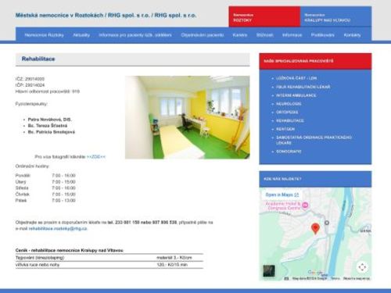Switch to red Nemocnice Roztoky tab

[x=264, y=16]
